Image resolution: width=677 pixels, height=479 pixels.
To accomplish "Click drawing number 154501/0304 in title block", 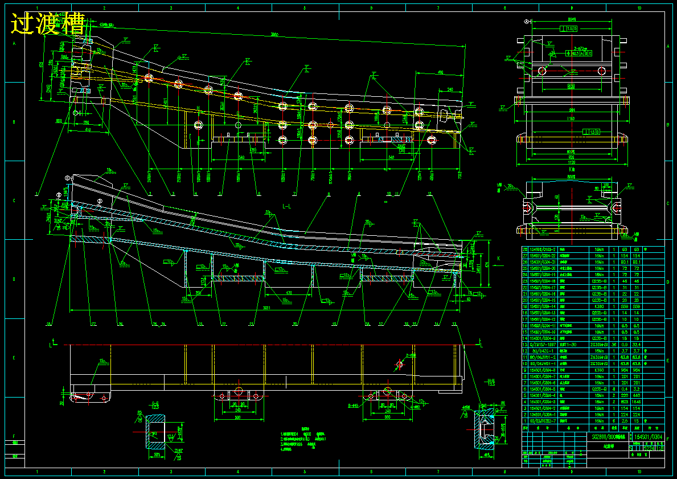I will tap(649, 437).
